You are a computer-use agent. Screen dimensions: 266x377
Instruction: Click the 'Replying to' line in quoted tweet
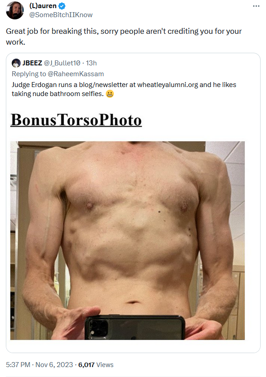pos(58,74)
